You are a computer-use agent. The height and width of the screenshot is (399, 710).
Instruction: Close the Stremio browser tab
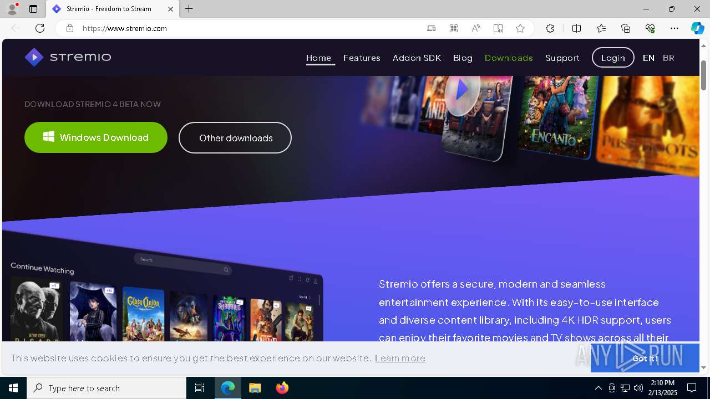tap(170, 9)
